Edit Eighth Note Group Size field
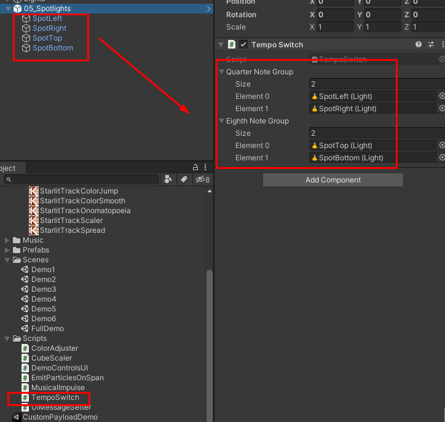This screenshot has height=422, width=445. tap(377, 133)
